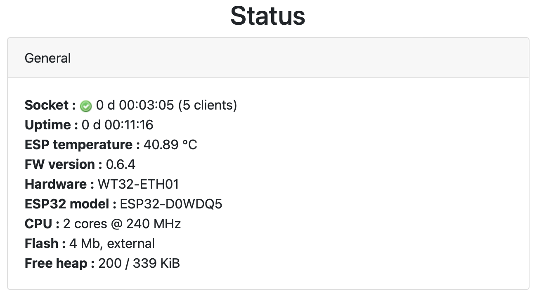
Task: Click the uptime value 0 d 00:11:16
Action: tap(118, 125)
